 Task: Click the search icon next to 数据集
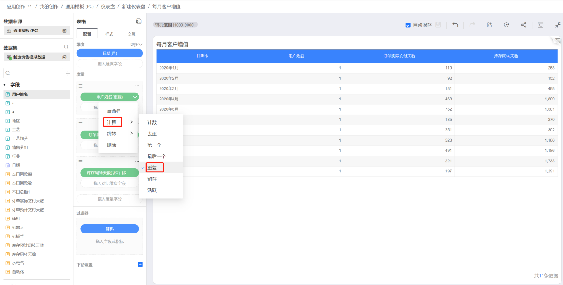(66, 47)
